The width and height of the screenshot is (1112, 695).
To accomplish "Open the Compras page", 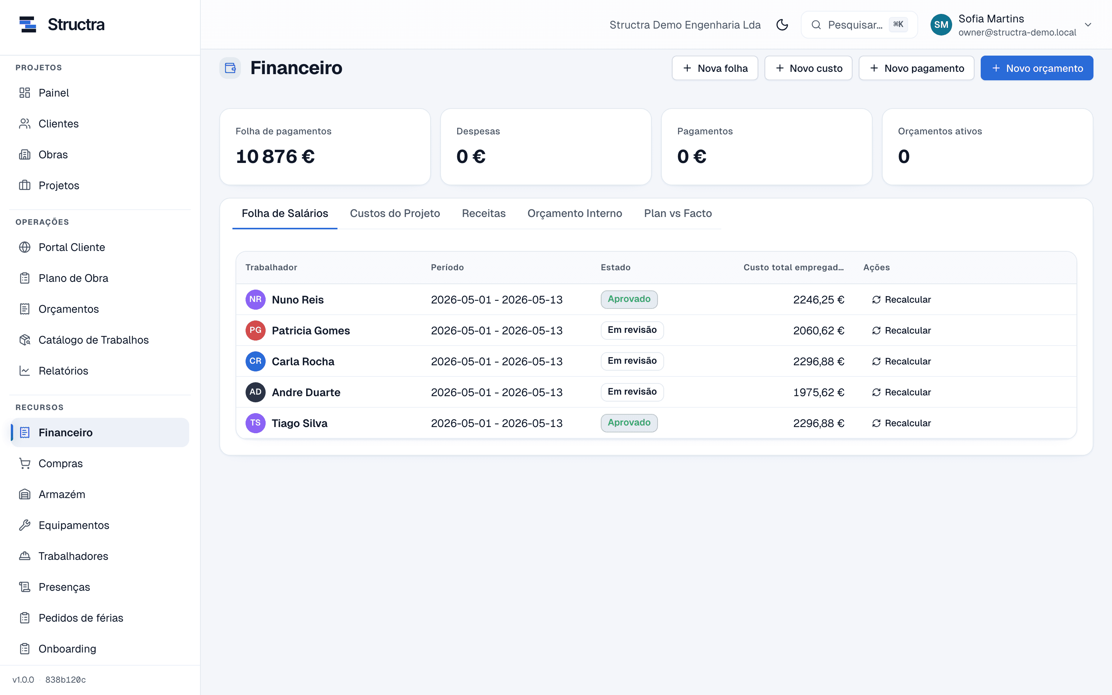I will click(100, 463).
